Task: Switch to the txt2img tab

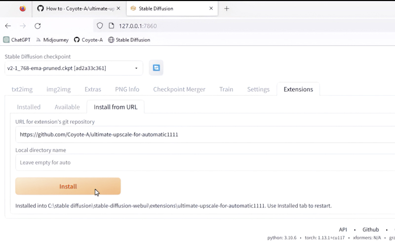Action: click(22, 89)
